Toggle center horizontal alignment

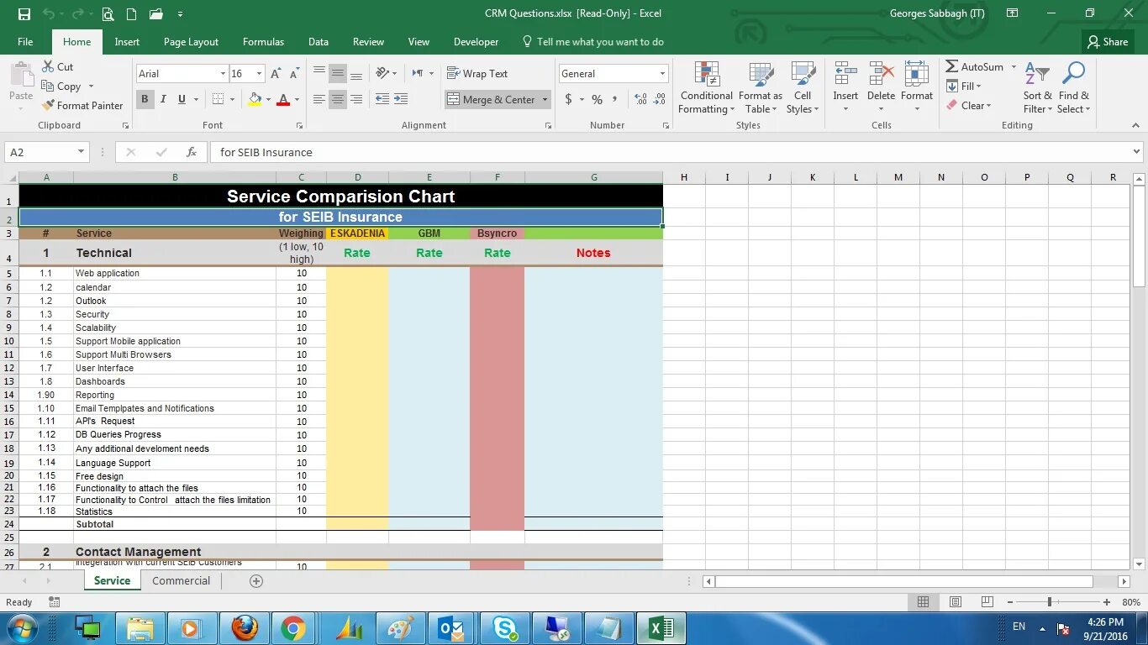[x=338, y=99]
